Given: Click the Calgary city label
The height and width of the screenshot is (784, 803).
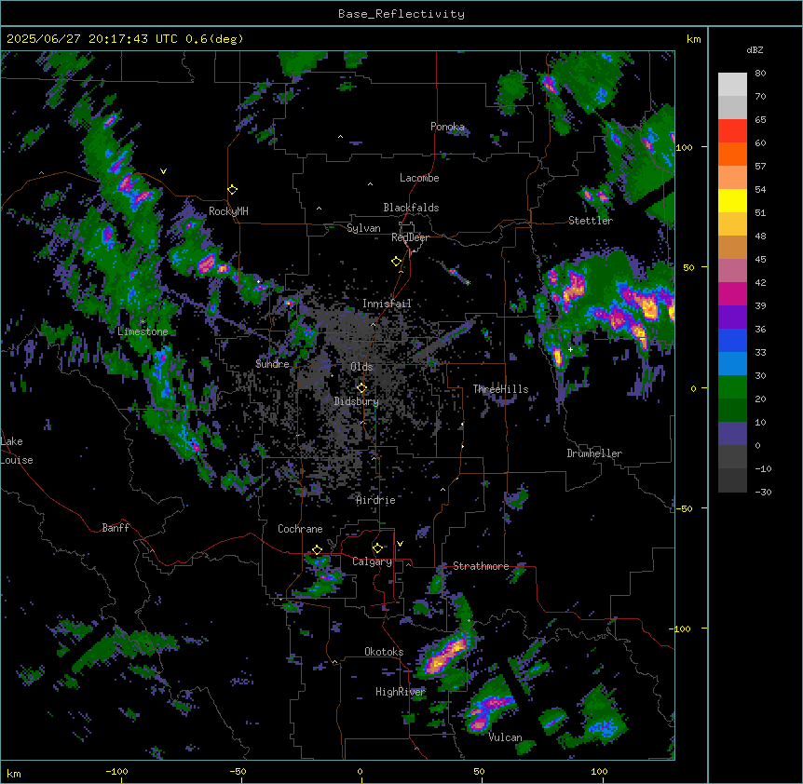Looking at the screenshot, I should [x=372, y=561].
